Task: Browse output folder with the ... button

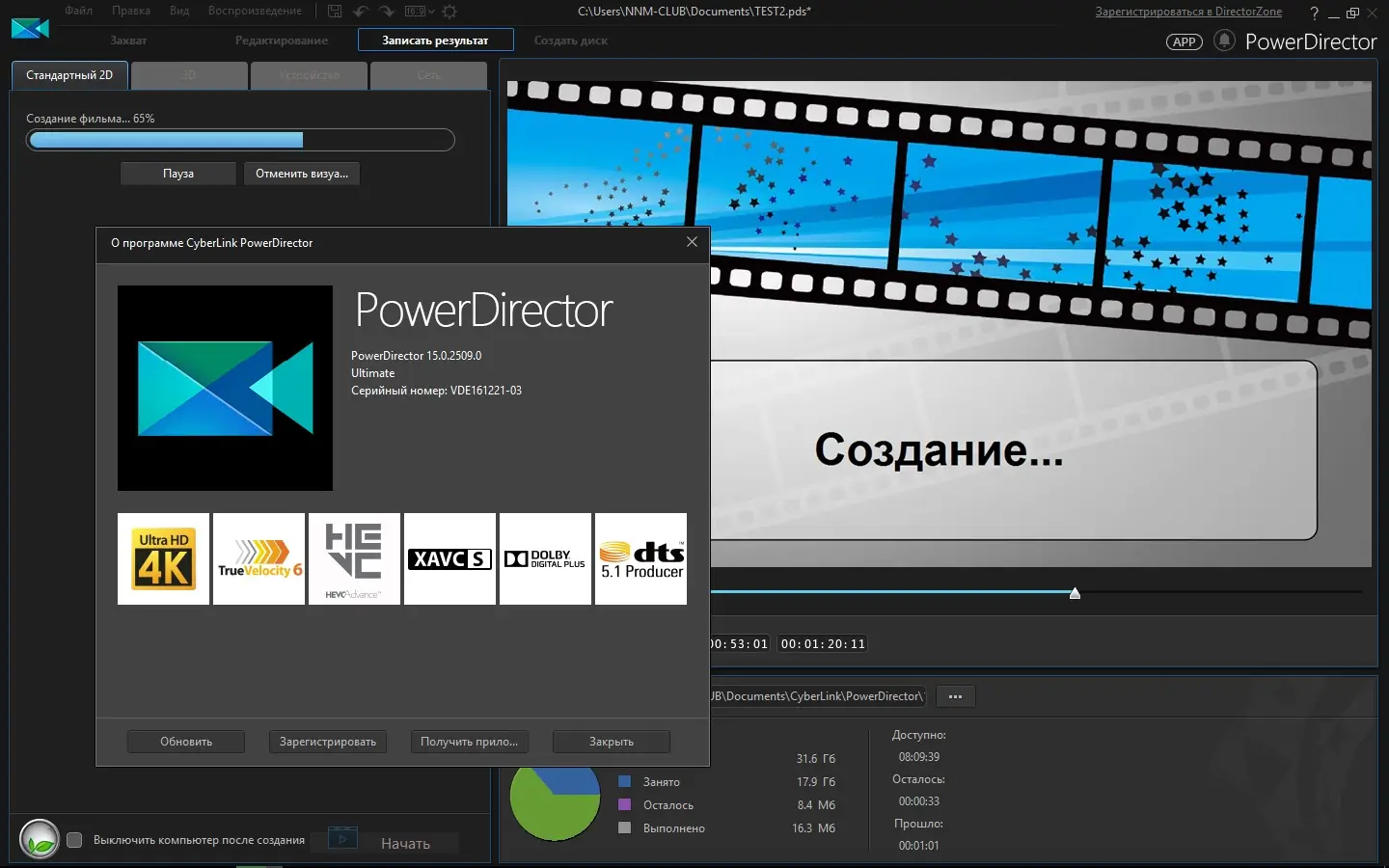Action: (x=955, y=696)
